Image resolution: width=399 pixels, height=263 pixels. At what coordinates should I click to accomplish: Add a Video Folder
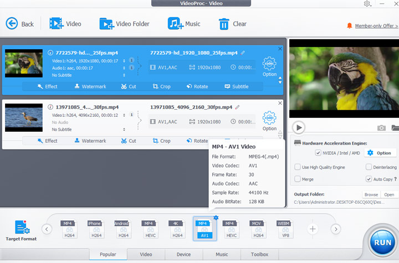pos(124,24)
